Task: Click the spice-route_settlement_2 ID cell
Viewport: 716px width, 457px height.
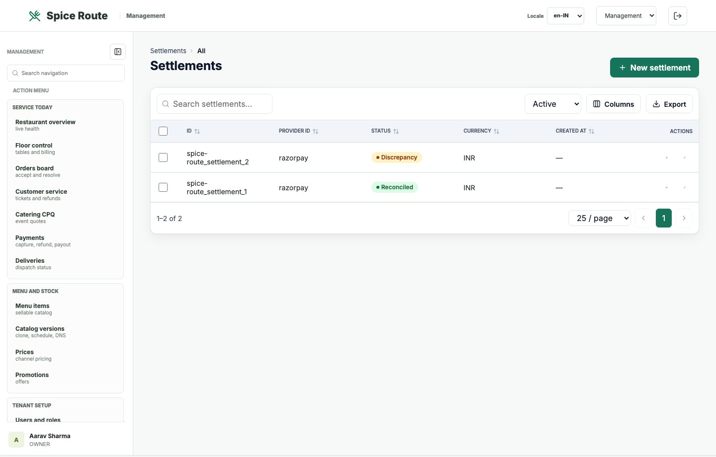Action: (x=218, y=157)
